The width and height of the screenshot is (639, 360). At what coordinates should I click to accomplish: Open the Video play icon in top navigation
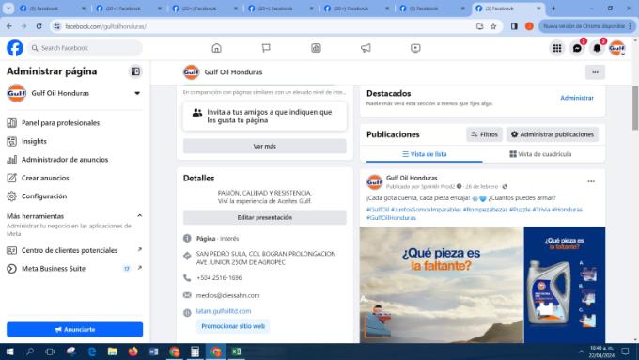point(415,48)
